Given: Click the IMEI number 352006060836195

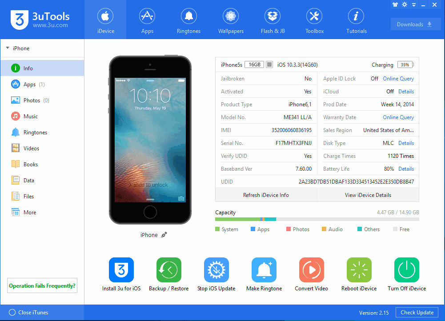Looking at the screenshot, I should tap(292, 130).
